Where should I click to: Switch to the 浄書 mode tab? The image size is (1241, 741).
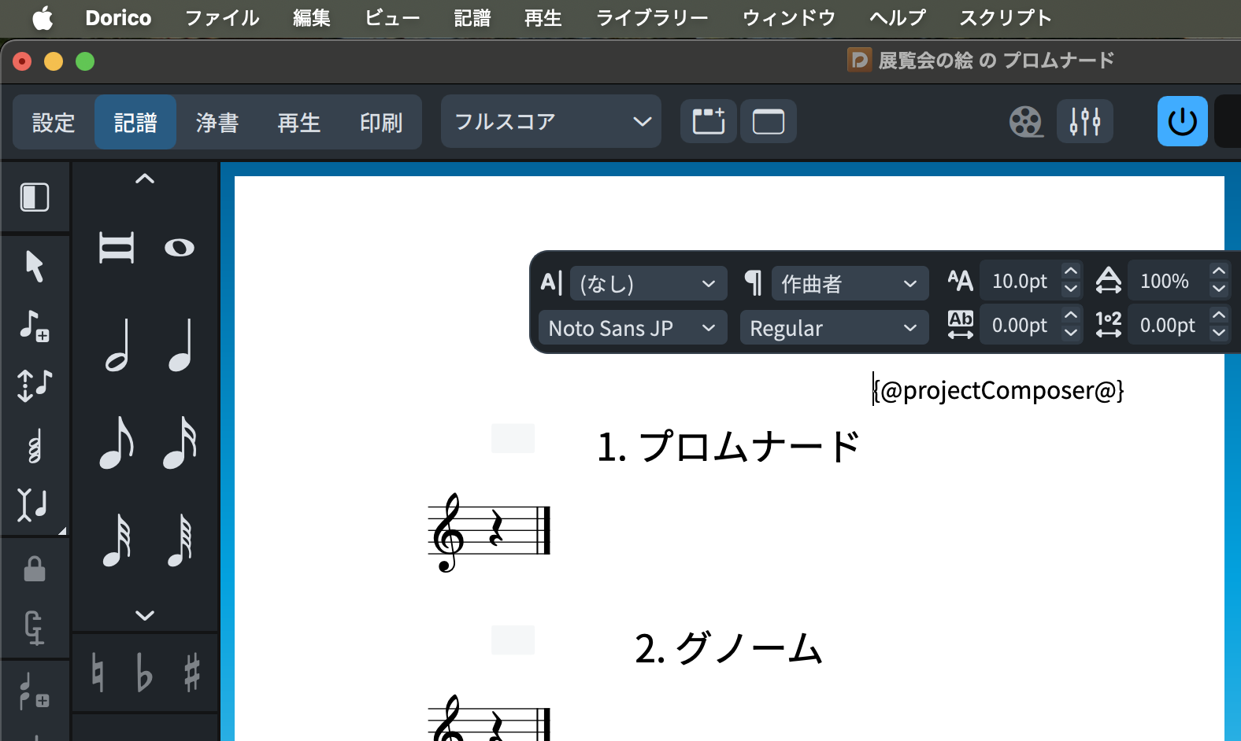217,123
